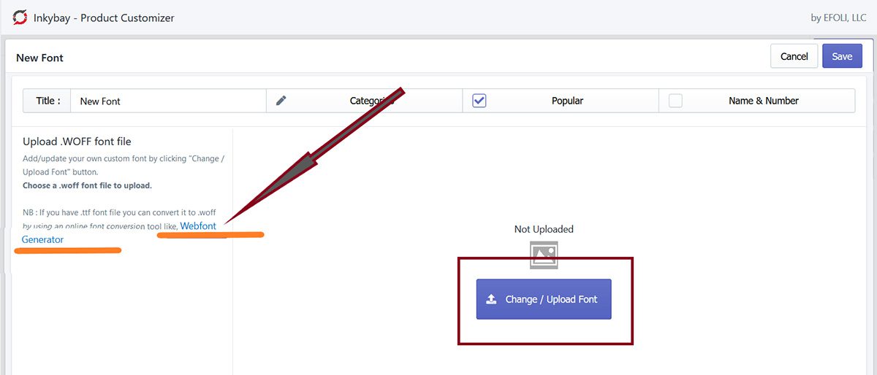Viewport: 877px width, 375px height.
Task: Click the Popular label text
Action: pyautogui.click(x=567, y=101)
